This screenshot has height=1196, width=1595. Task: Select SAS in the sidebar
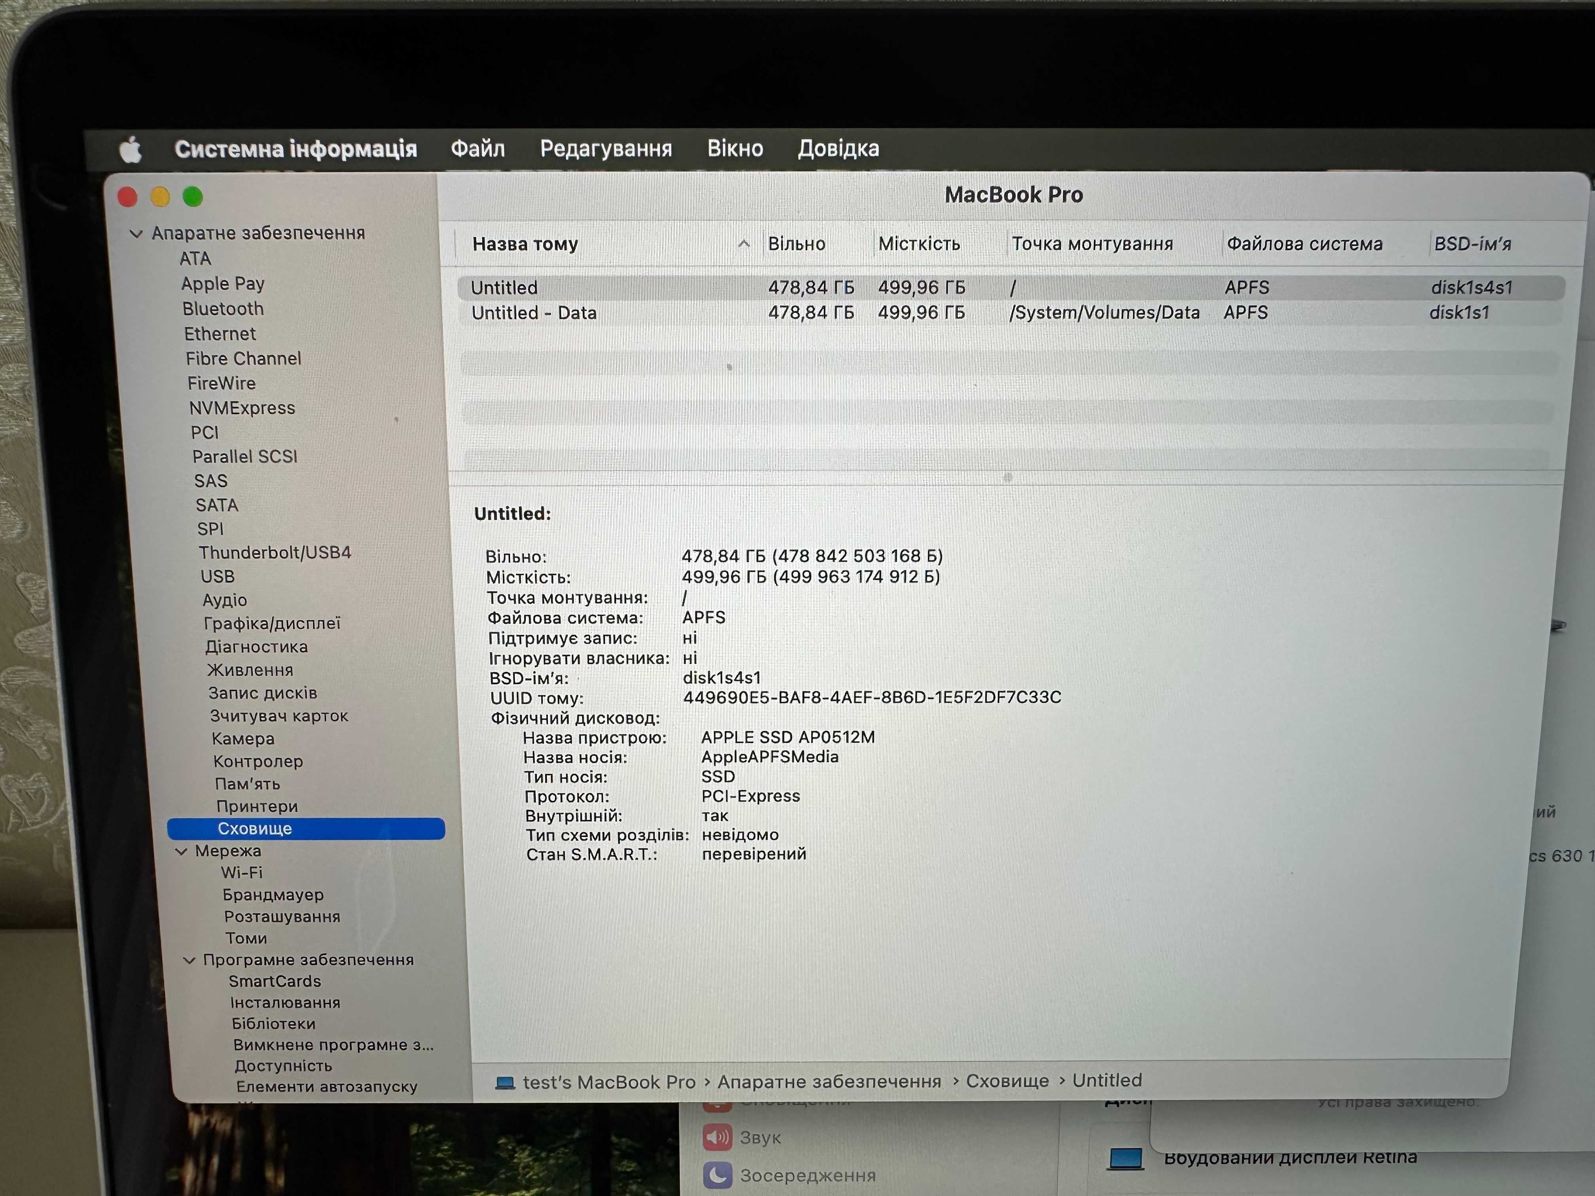[x=210, y=481]
